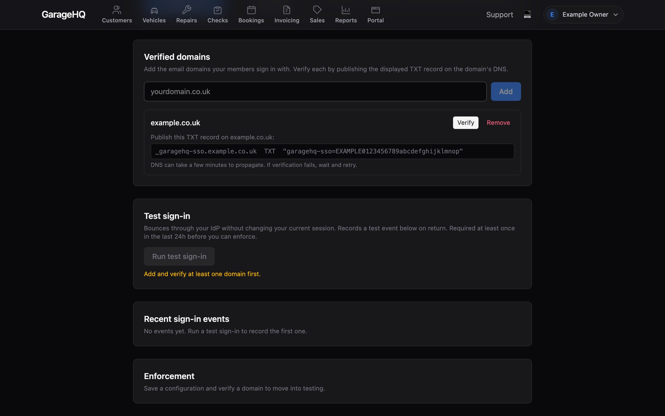The image size is (665, 416).
Task: Focus the yourdomain.co.uk input field
Action: point(315,92)
